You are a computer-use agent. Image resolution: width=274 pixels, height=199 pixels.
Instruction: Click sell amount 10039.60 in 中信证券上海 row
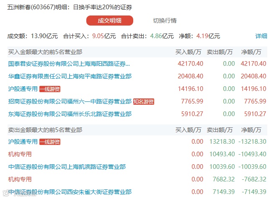pos(222,167)
